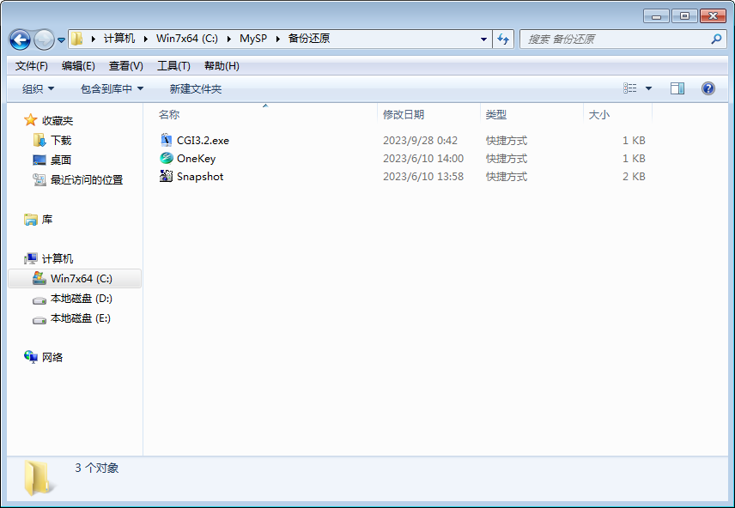This screenshot has height=508, width=735.
Task: Refresh the folder view
Action: tap(506, 39)
